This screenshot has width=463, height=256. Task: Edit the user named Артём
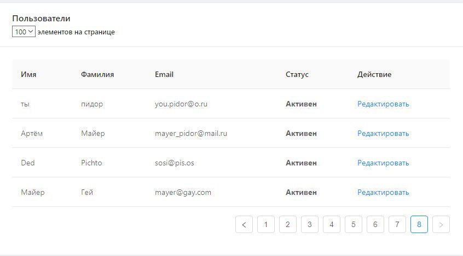383,133
